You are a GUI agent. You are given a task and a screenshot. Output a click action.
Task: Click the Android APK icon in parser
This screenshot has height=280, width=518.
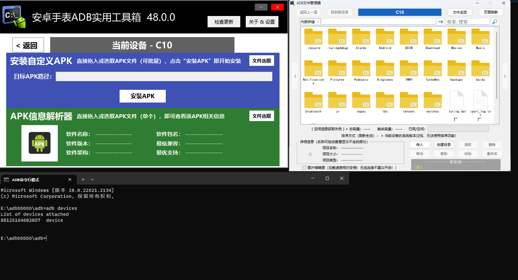[40, 143]
